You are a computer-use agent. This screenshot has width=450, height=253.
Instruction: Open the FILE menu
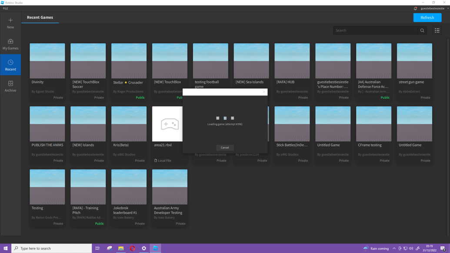6,8
